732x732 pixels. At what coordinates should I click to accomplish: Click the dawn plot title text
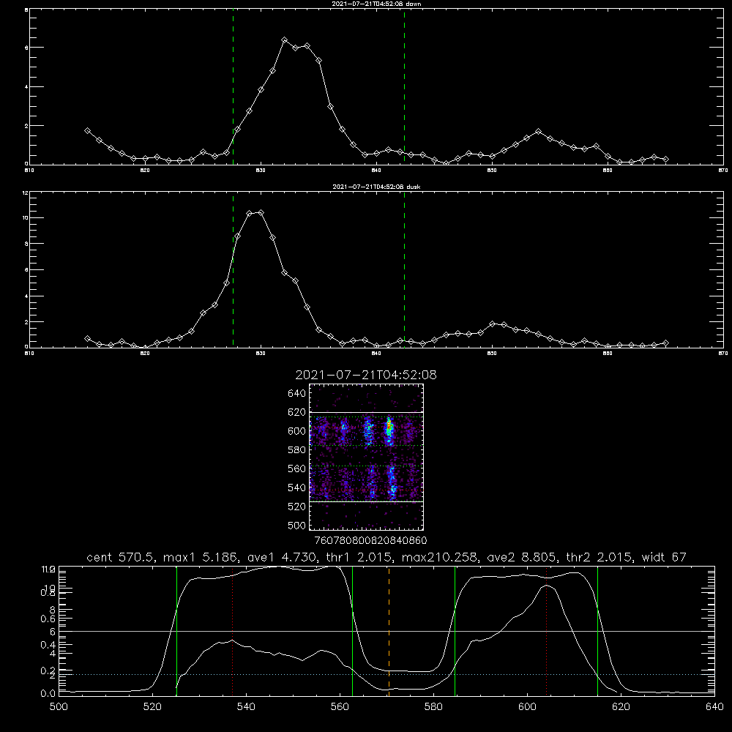(376, 4)
